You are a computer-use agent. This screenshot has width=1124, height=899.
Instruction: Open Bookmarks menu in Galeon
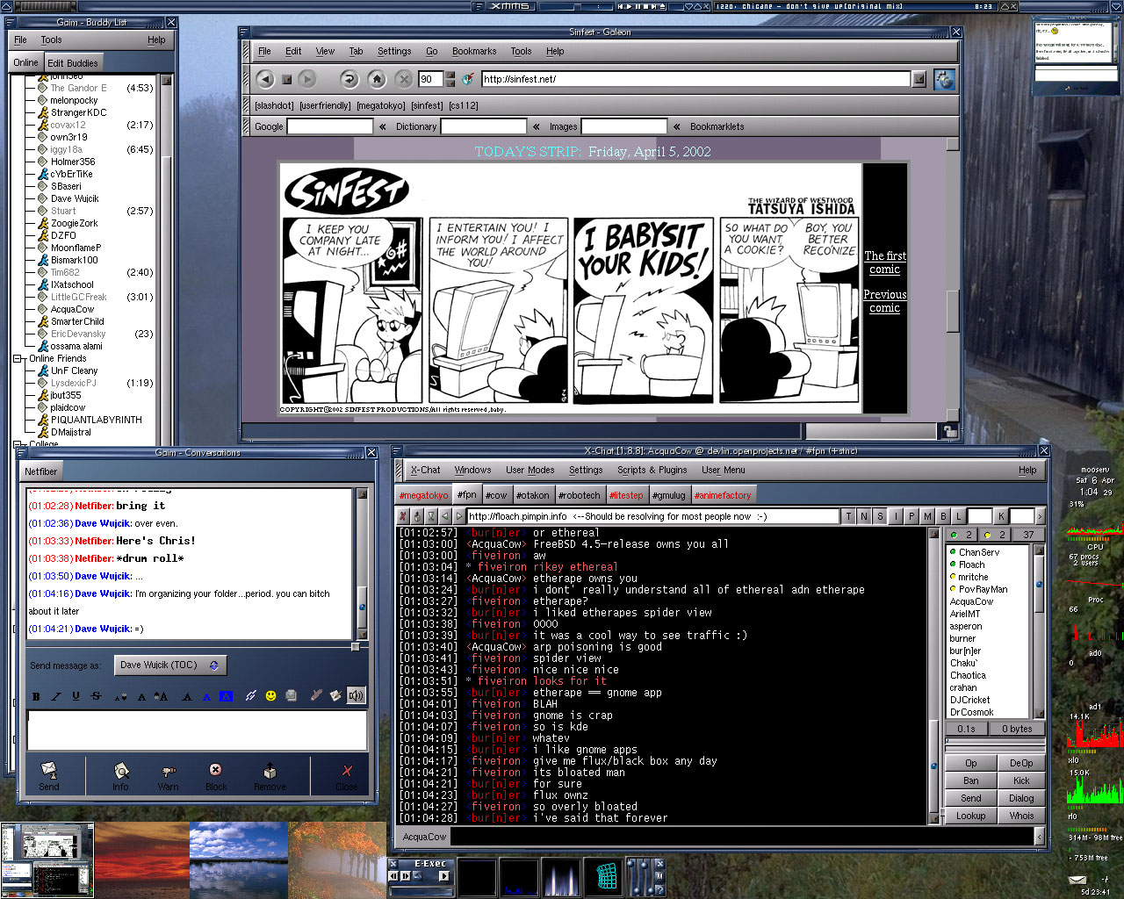pos(474,51)
